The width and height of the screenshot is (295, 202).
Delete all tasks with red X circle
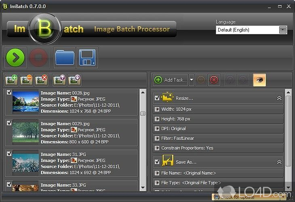pos(214,80)
